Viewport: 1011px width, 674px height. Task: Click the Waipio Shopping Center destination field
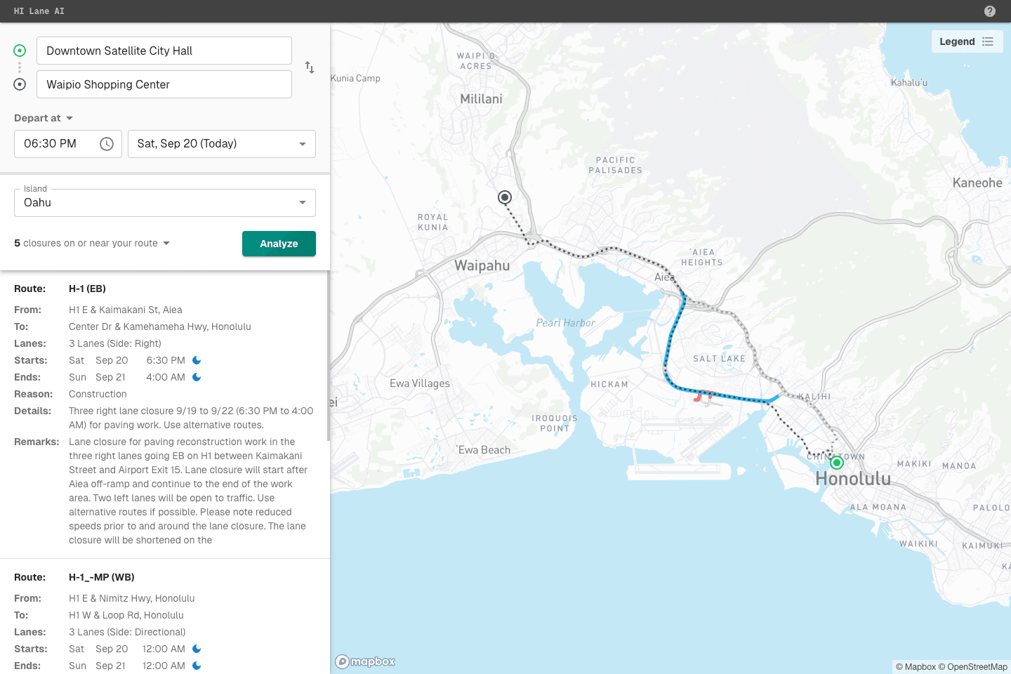pyautogui.click(x=164, y=84)
